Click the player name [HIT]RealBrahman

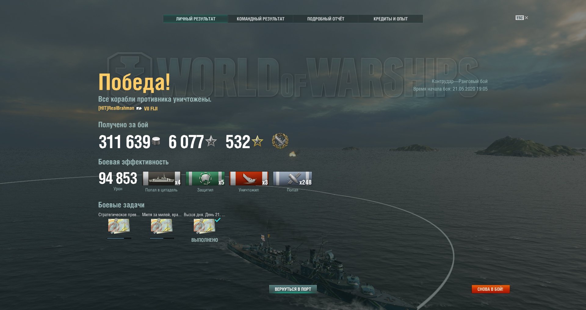coord(116,108)
